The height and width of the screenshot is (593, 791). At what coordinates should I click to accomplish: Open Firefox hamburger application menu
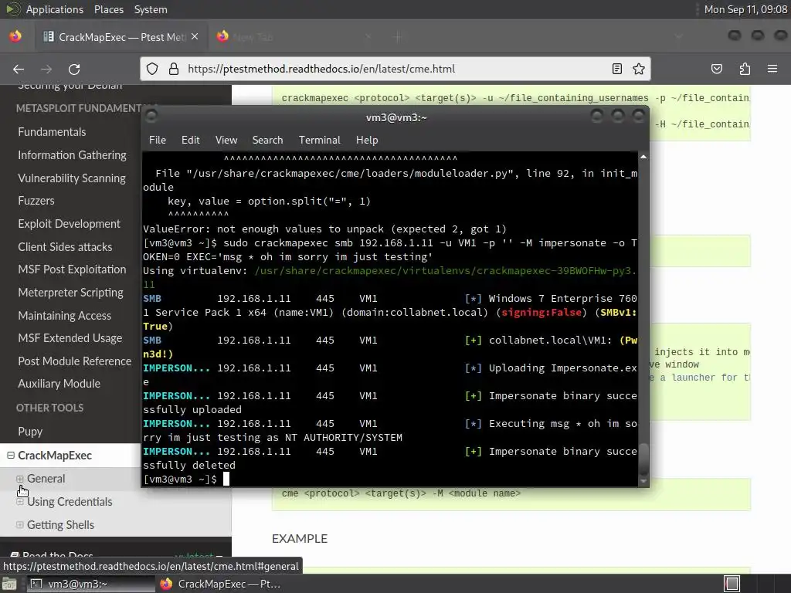click(772, 69)
